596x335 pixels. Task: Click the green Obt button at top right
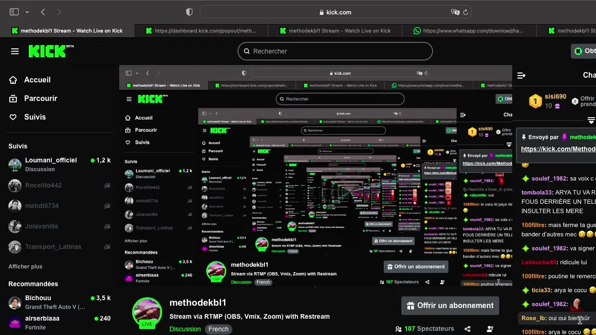pos(584,51)
